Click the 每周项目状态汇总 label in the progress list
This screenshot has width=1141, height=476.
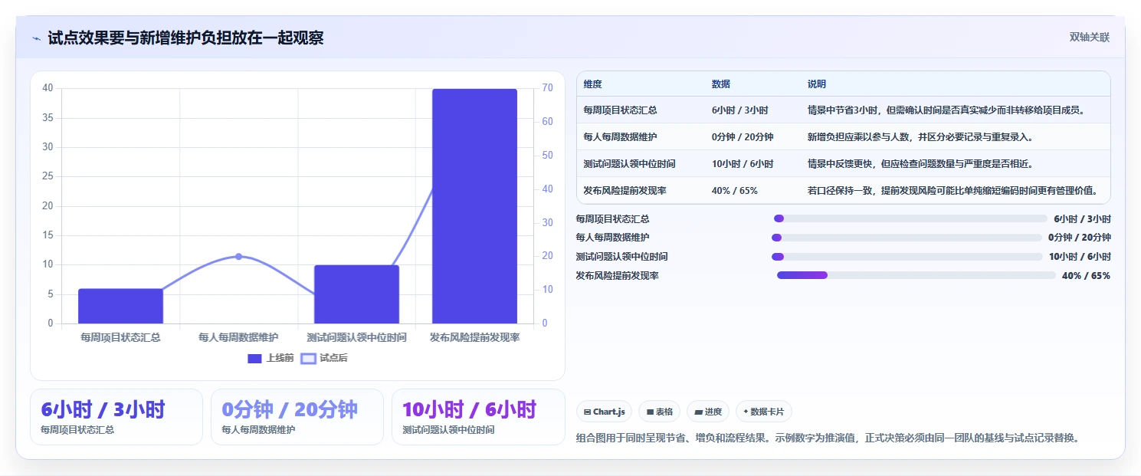(x=612, y=218)
